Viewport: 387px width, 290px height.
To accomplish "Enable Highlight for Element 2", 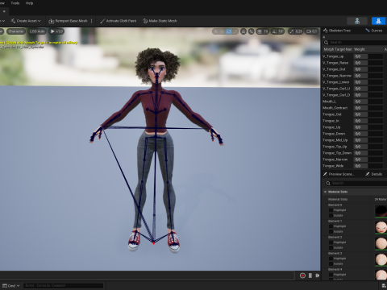I will [331, 242].
